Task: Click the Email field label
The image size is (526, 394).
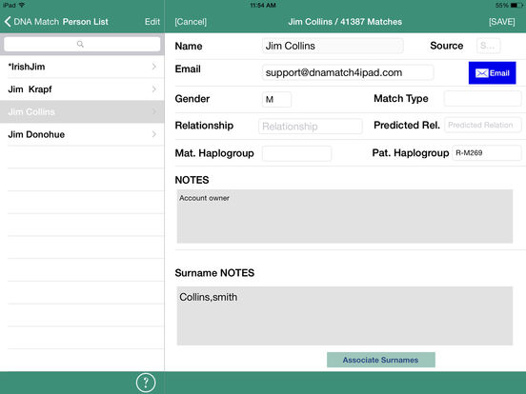Action: [188, 69]
